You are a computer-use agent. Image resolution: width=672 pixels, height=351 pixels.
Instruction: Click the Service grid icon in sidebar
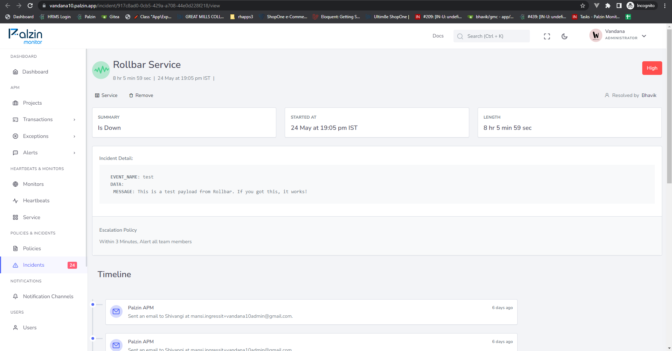15,217
